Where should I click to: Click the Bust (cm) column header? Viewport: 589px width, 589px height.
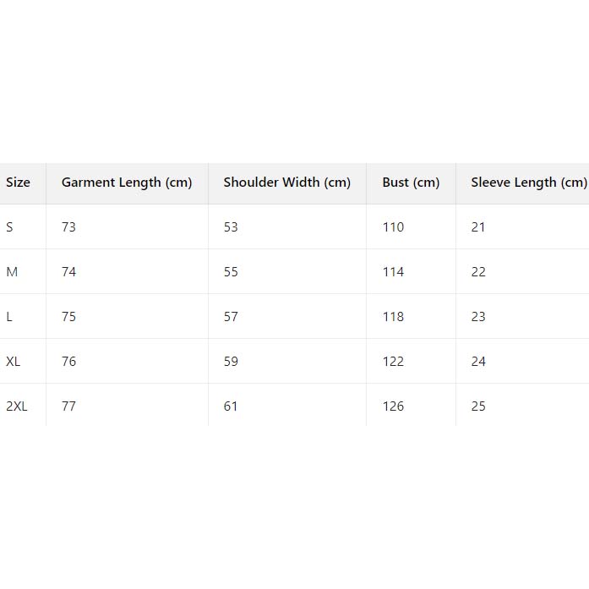pos(411,183)
